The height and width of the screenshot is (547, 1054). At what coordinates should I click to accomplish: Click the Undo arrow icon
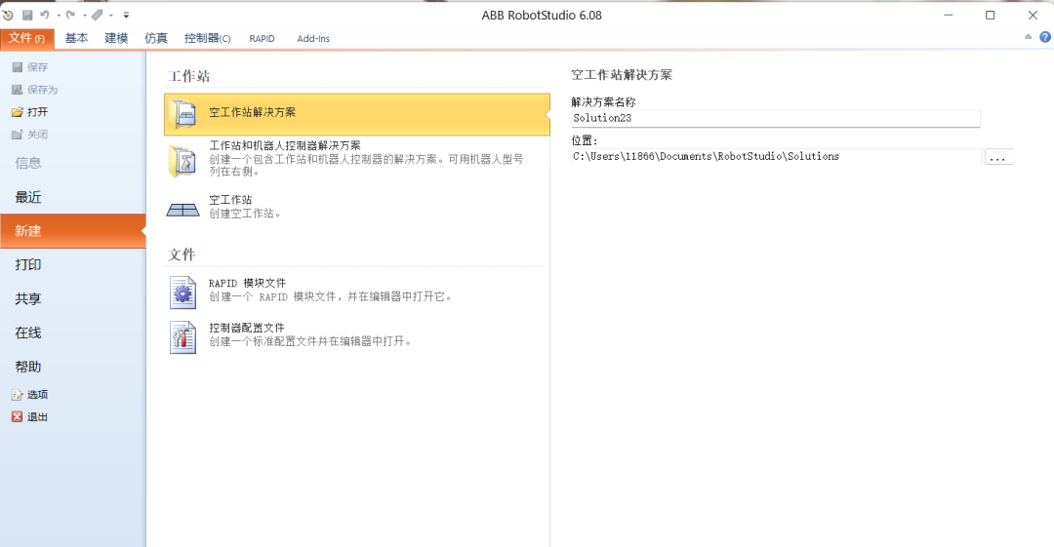(x=45, y=15)
